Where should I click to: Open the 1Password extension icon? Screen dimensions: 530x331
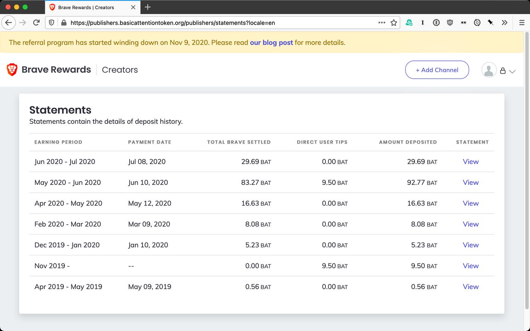[x=436, y=23]
